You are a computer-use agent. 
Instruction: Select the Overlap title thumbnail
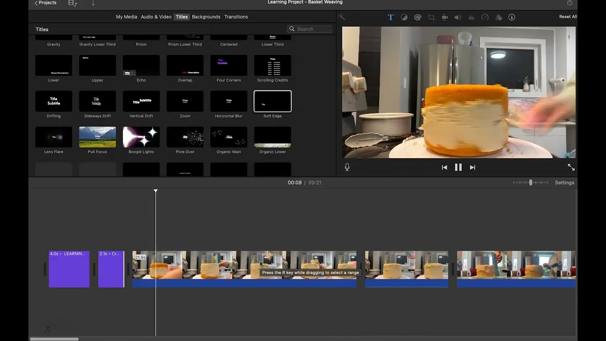(x=185, y=65)
